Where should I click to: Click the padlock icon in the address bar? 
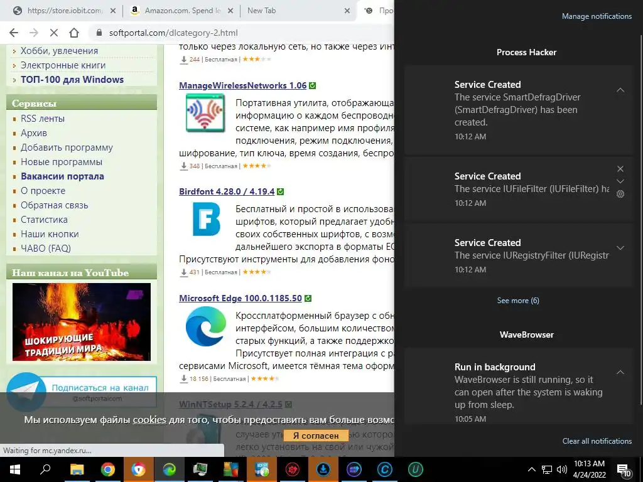coord(99,33)
